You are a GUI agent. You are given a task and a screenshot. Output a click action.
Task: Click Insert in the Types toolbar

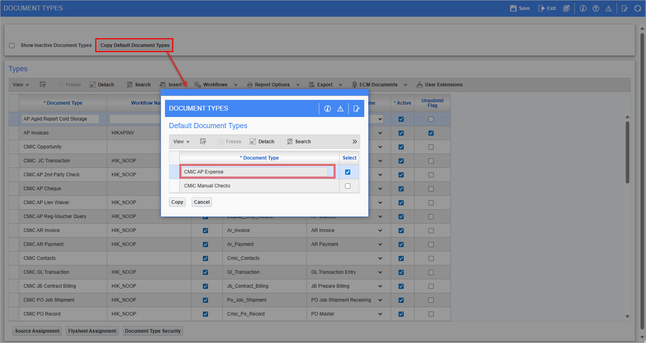click(x=171, y=85)
